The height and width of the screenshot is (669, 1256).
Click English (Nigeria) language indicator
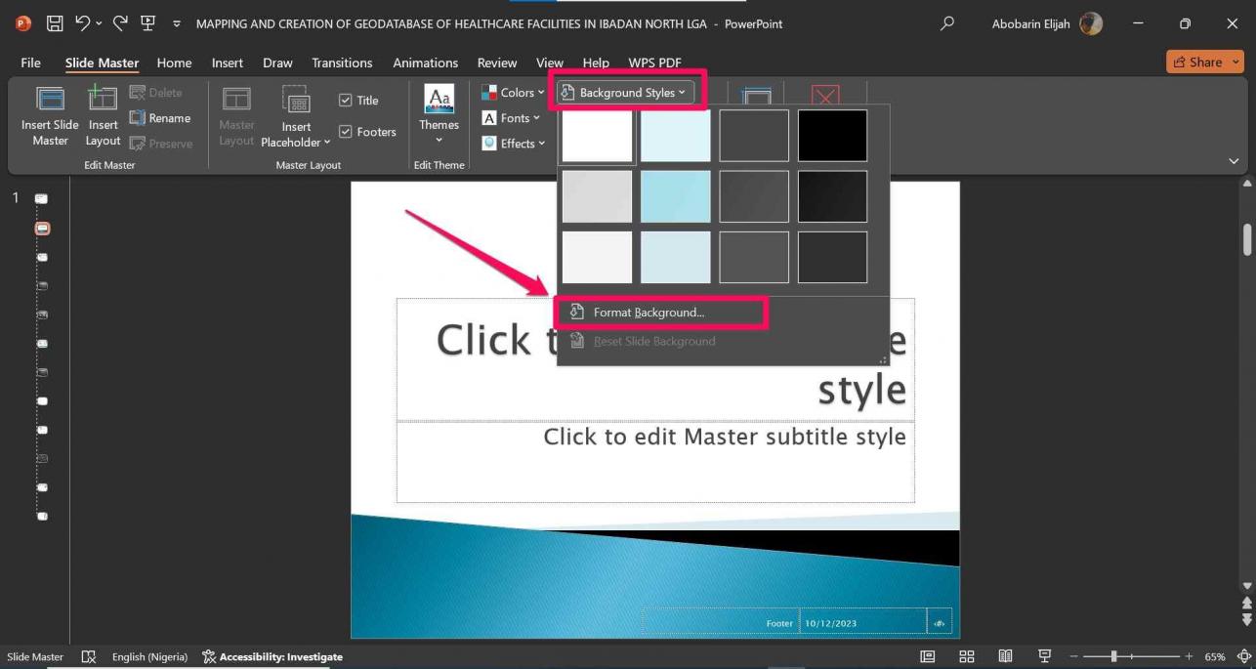149,657
